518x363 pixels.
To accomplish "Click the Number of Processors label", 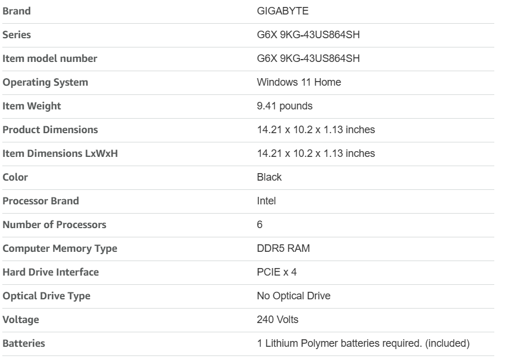I will [x=54, y=225].
